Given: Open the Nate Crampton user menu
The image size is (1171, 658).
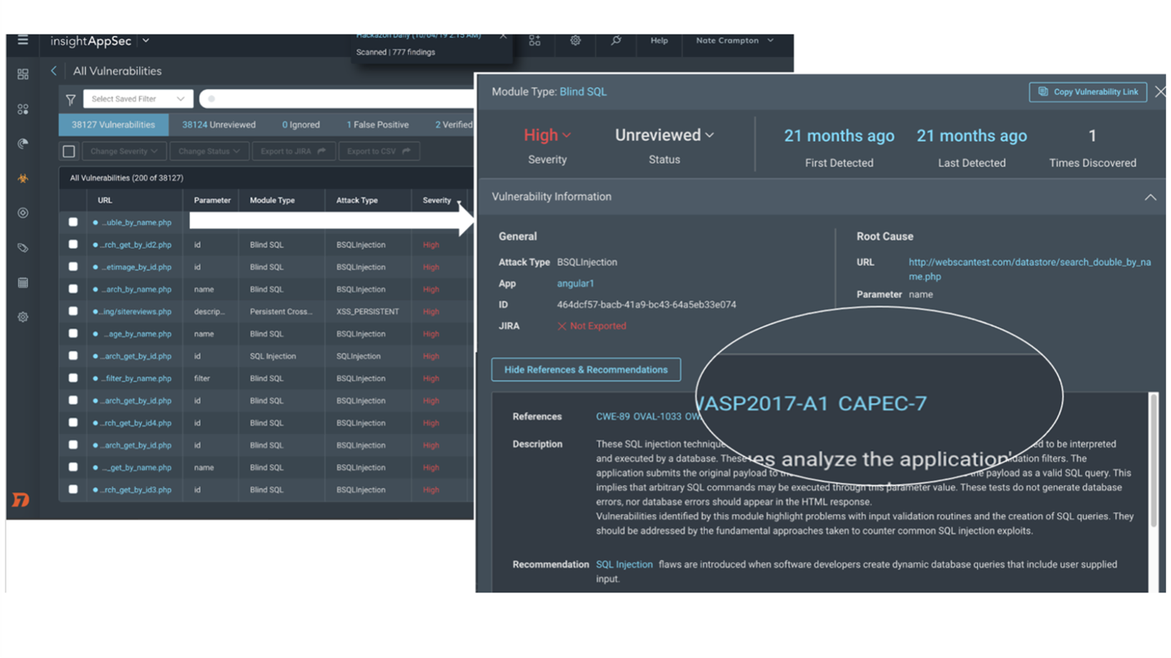Looking at the screenshot, I should click(x=735, y=40).
